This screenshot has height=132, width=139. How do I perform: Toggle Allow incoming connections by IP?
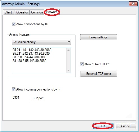click(13, 89)
